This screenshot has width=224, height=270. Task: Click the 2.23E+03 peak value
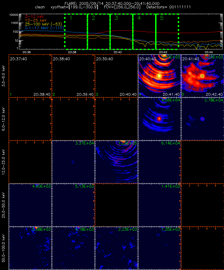pyautogui.click(x=128, y=229)
